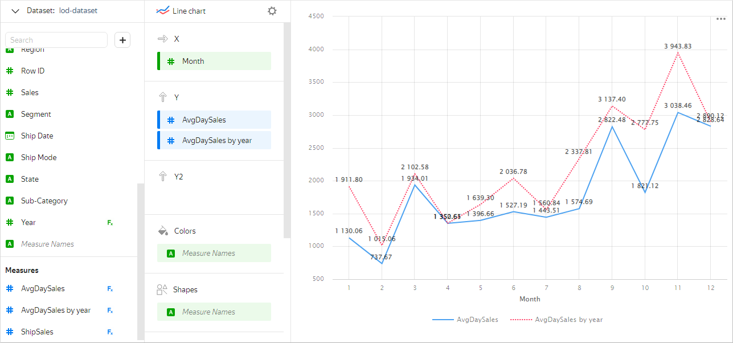This screenshot has height=343, width=733.
Task: Click the Shapes section icon
Action: click(x=162, y=289)
